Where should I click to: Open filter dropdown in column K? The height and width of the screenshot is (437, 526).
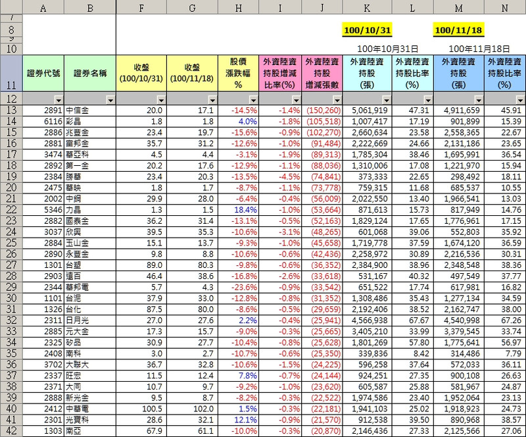[x=387, y=100]
